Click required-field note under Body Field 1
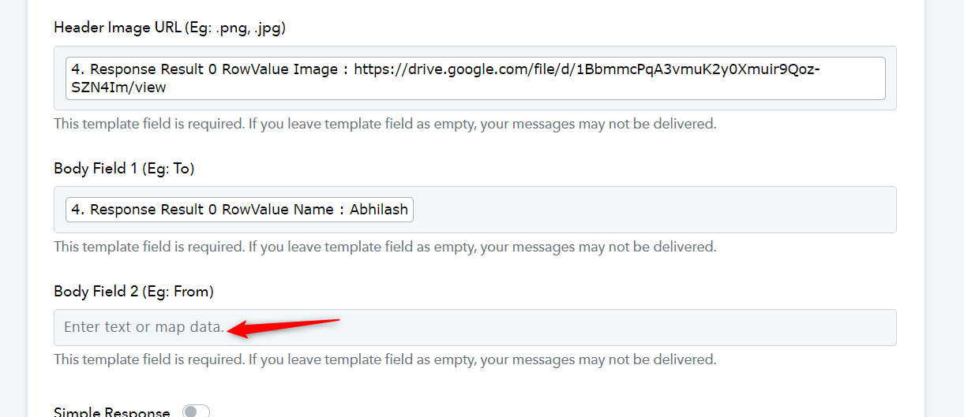The width and height of the screenshot is (964, 417). point(384,247)
